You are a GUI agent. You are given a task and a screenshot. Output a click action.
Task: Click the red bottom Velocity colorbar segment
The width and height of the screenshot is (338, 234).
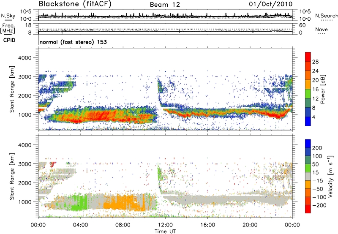[308, 209]
